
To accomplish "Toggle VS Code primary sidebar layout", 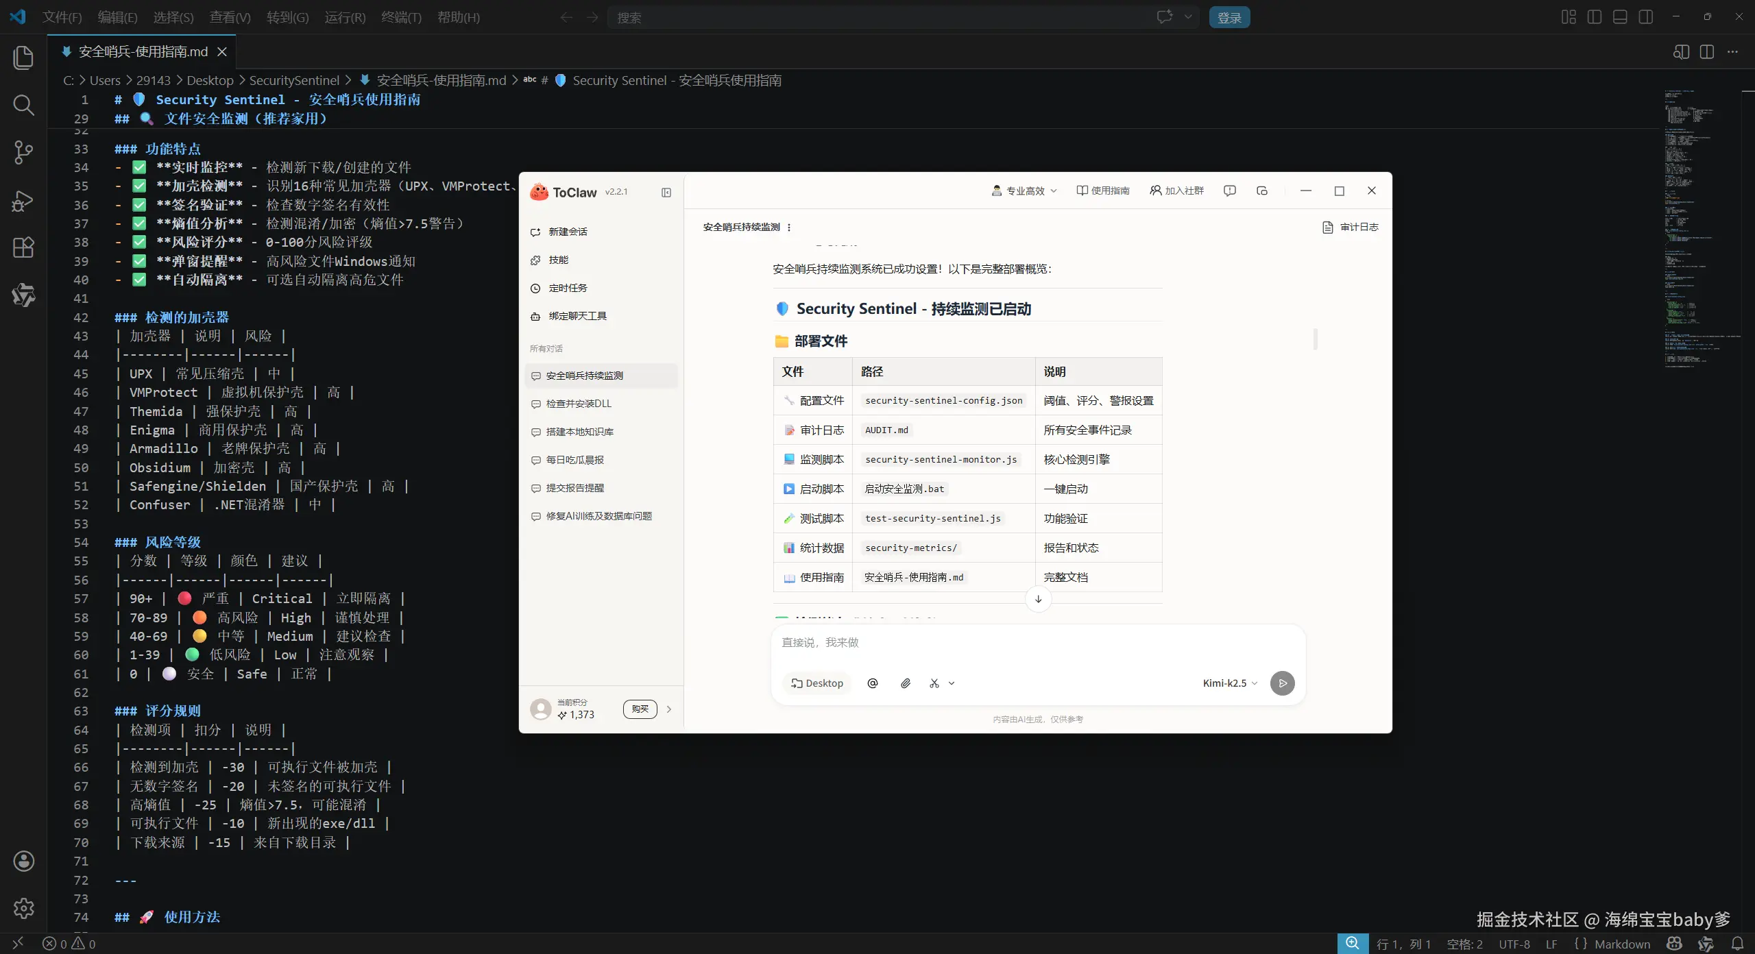I will pos(1595,17).
